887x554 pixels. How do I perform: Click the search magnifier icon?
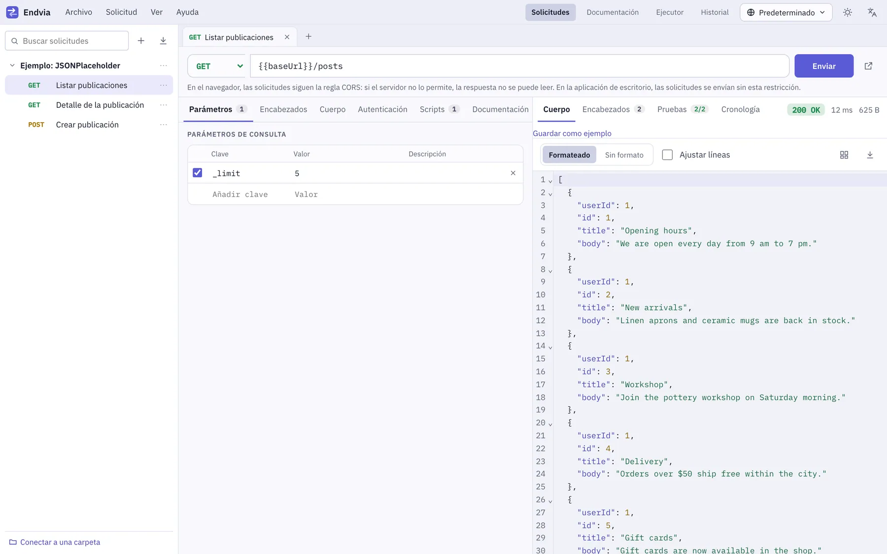click(x=15, y=41)
